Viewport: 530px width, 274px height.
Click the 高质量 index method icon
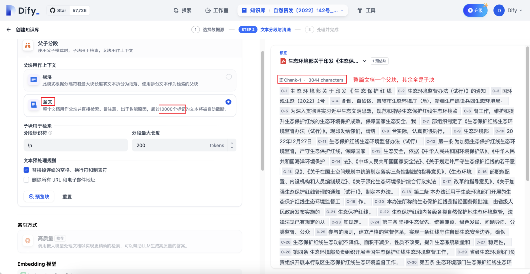pos(27,241)
